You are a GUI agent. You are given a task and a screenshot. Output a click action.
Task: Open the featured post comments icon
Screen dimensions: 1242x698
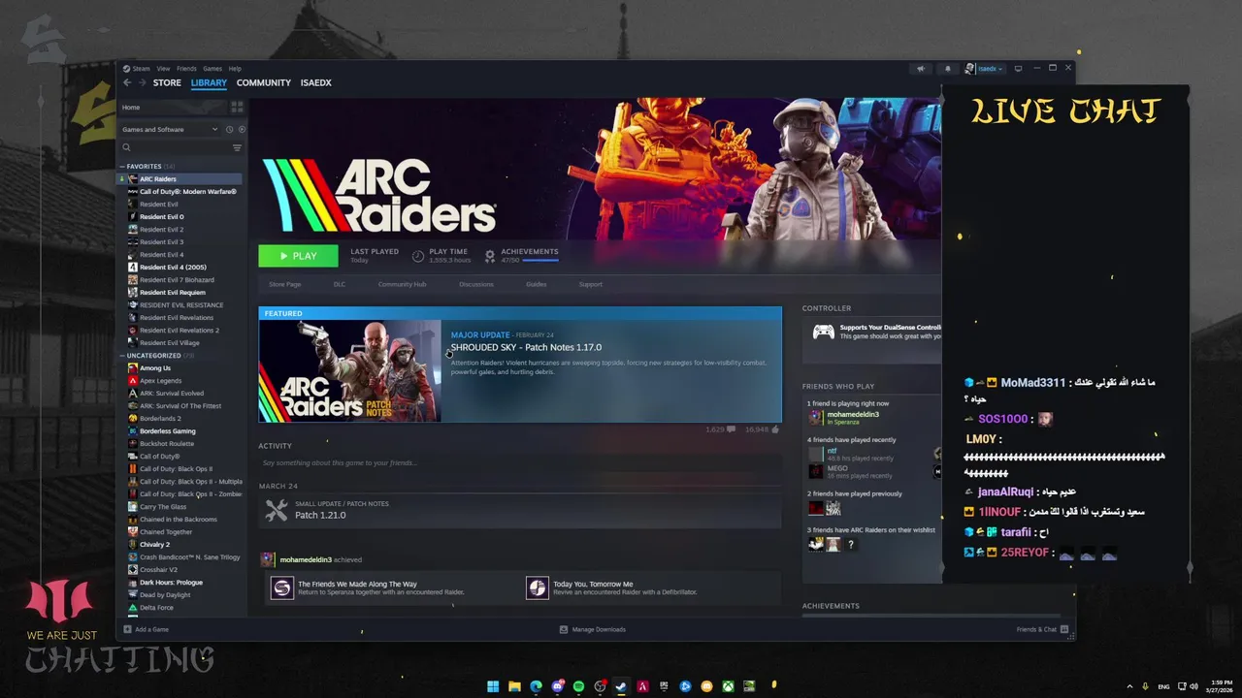tap(731, 428)
